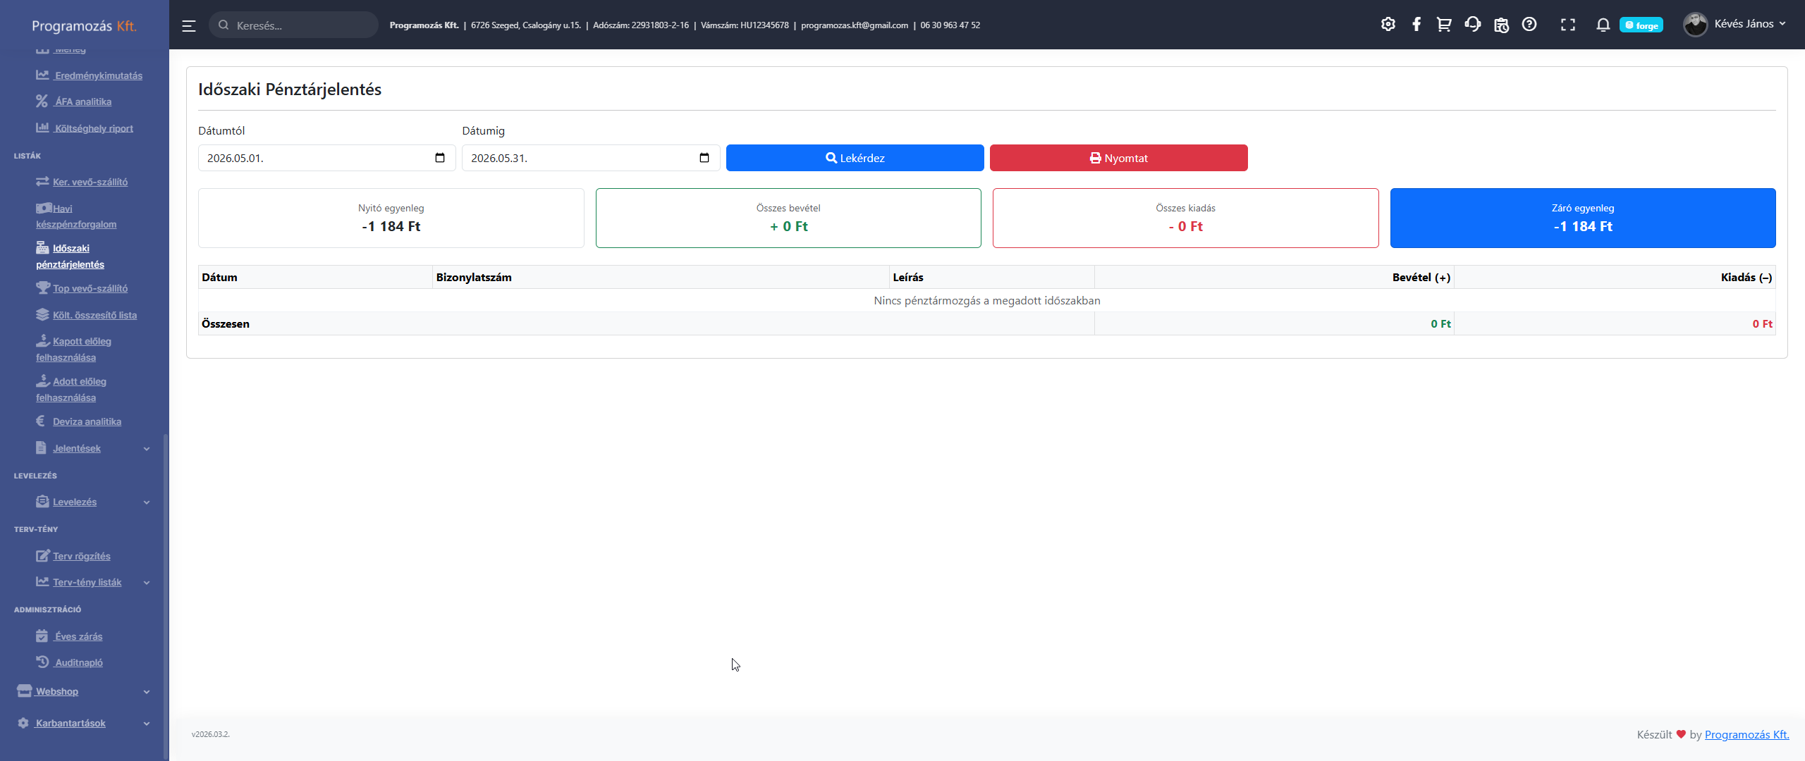Open Havi készpénzforgalom list

[x=76, y=216]
